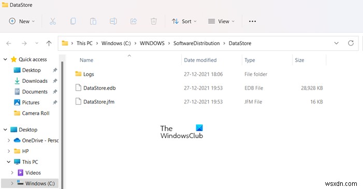Click the EDB File type cell
Screen dimensions: 363x189
click(x=254, y=88)
